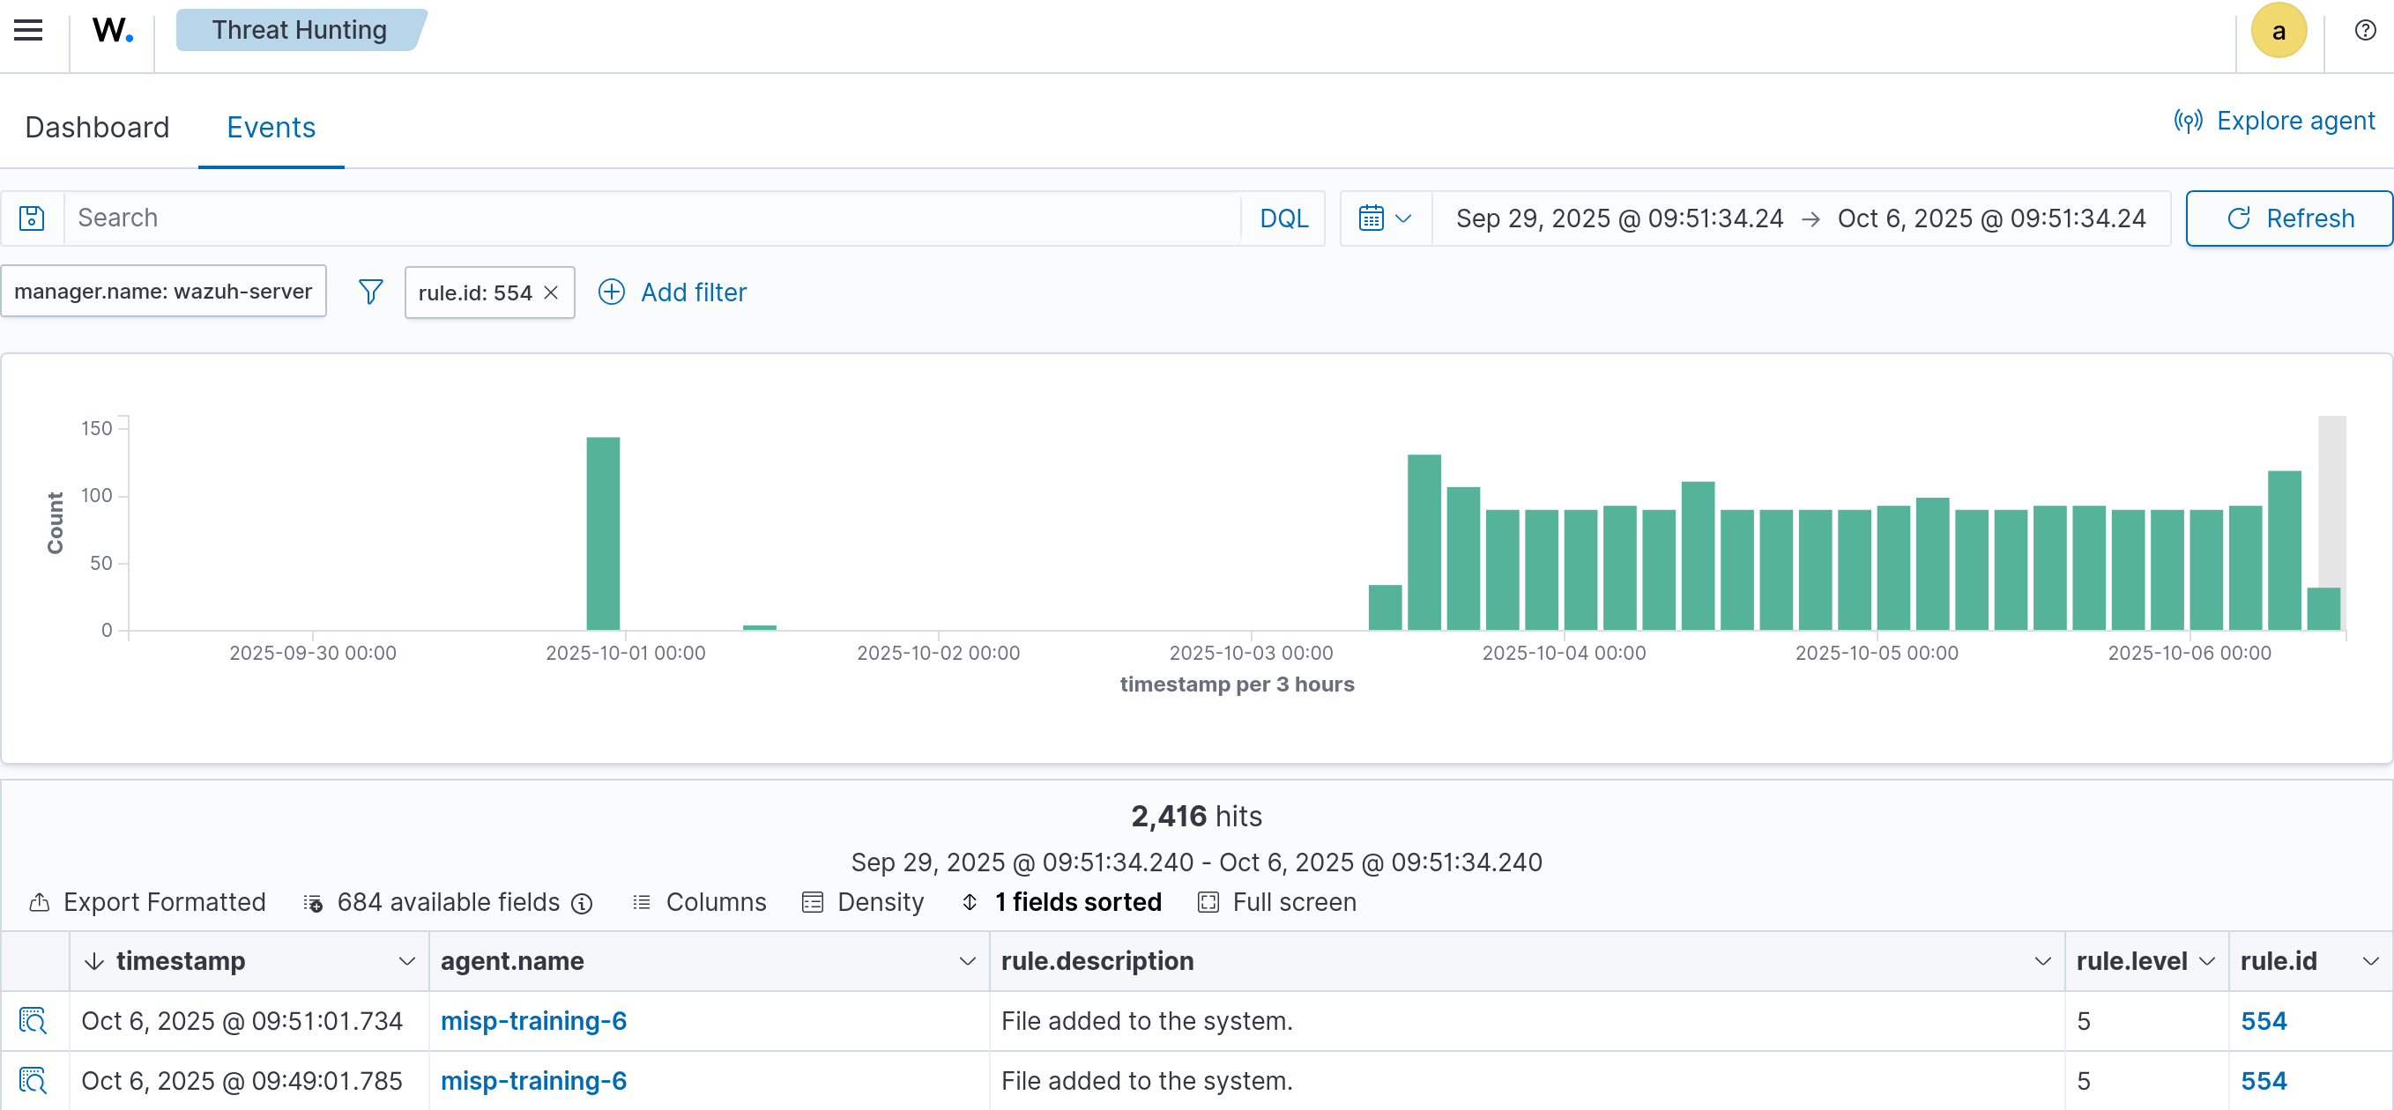Inspect the 09:49:01 event details icon
Image resolution: width=2394 pixels, height=1110 pixels.
click(33, 1081)
